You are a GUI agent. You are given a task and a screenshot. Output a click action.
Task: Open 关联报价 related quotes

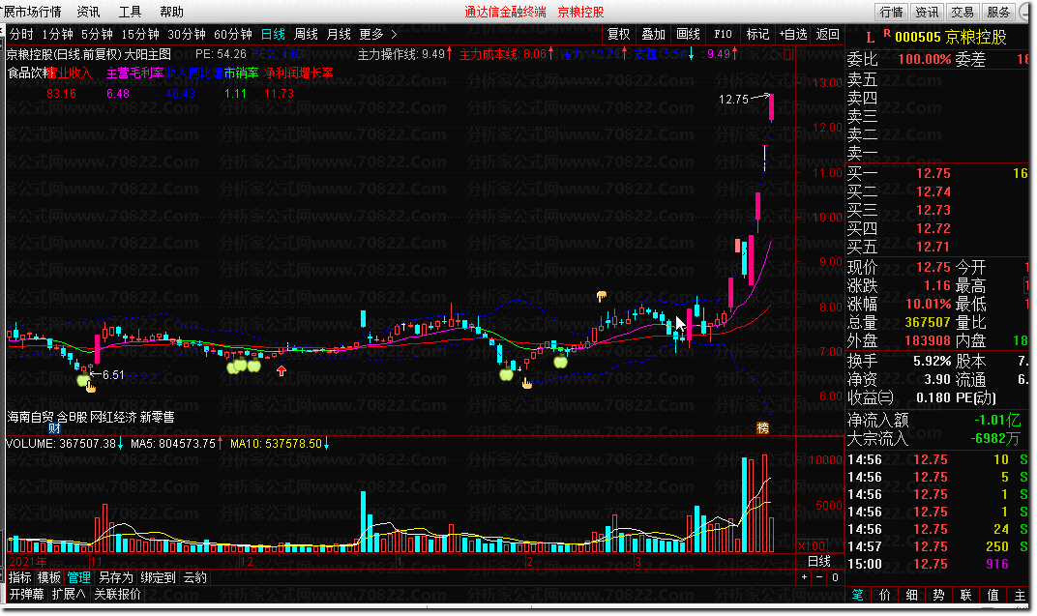(x=118, y=594)
